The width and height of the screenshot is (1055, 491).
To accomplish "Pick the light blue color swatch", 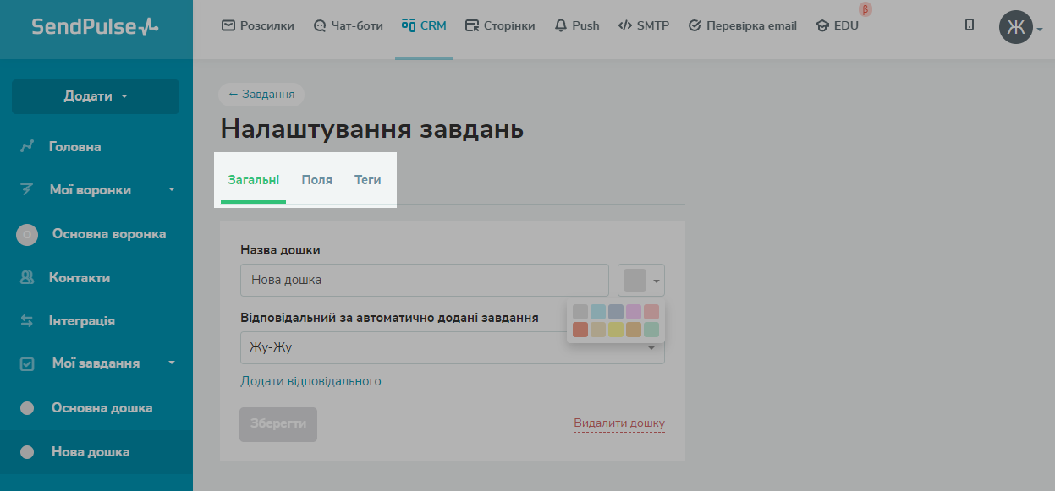I will pos(598,312).
